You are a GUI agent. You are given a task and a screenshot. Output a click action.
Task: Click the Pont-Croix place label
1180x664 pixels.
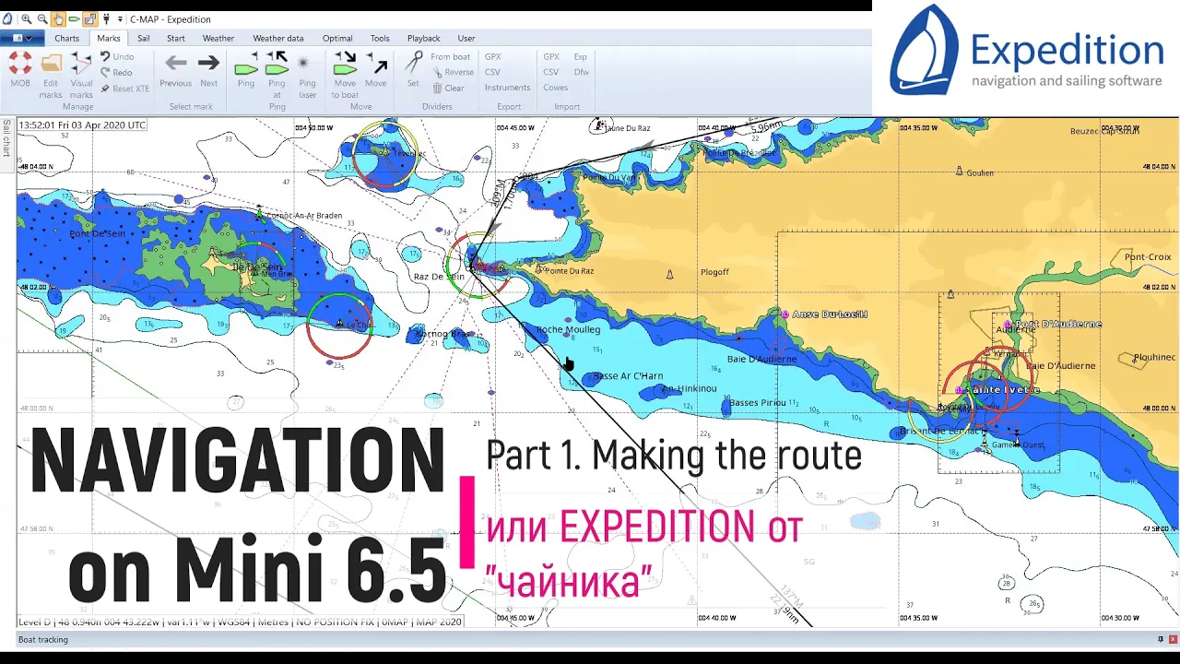(x=1147, y=257)
